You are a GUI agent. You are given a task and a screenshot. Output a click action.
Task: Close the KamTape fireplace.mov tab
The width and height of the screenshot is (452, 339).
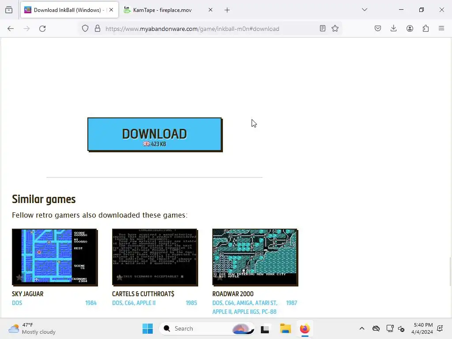pos(211,10)
